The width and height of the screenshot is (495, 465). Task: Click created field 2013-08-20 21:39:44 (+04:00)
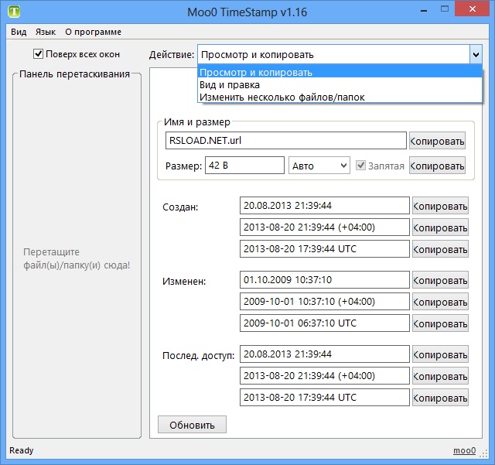pos(325,227)
